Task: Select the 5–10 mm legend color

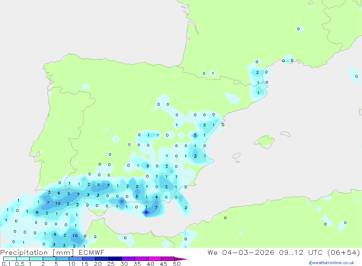Action: coord(63,259)
